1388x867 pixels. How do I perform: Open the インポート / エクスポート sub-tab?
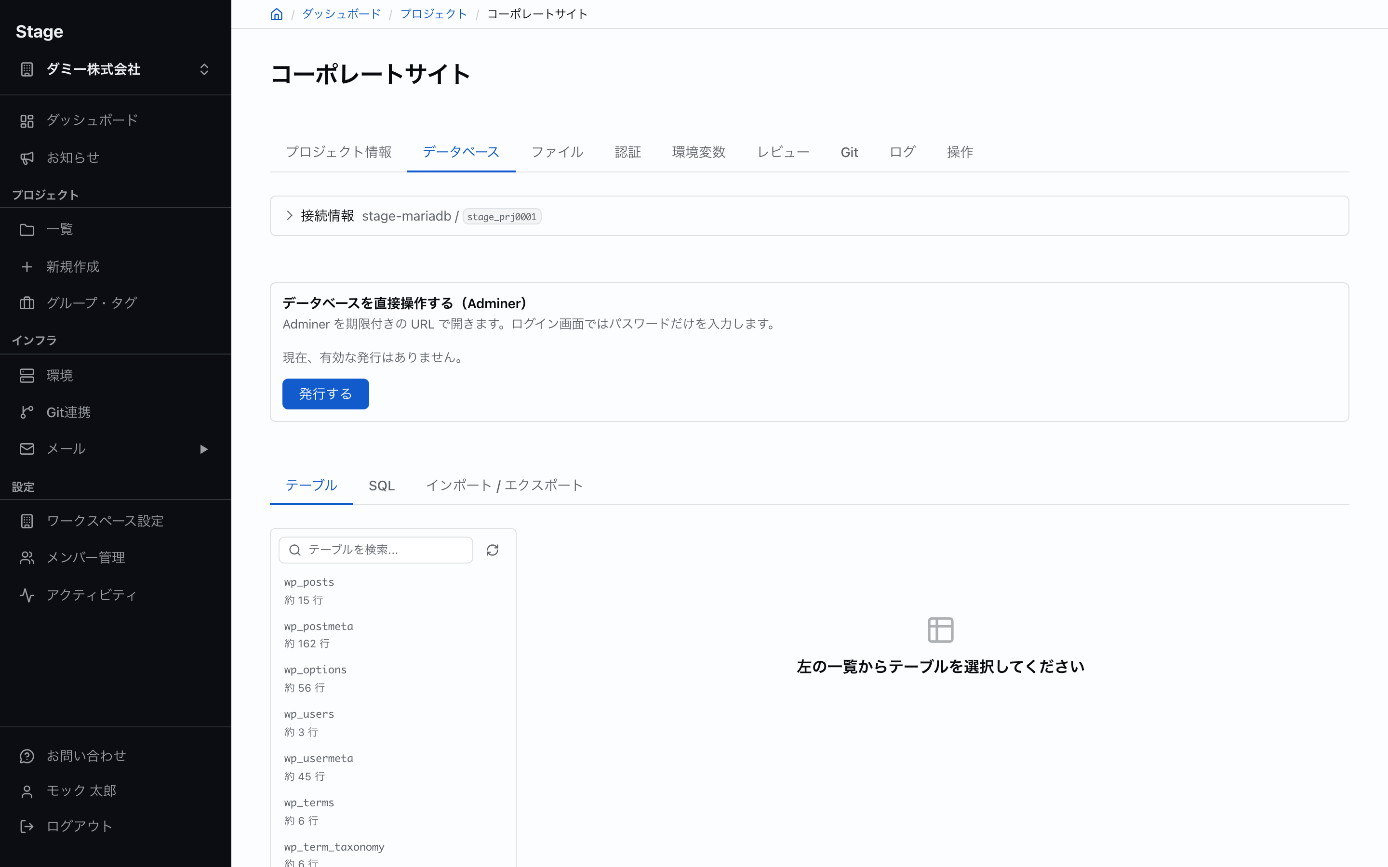[x=504, y=486]
